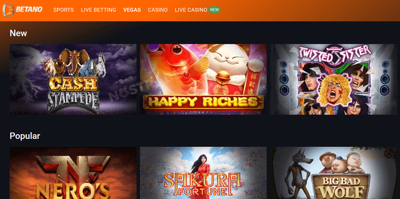Image resolution: width=400 pixels, height=199 pixels.
Task: Open the Sports section
Action: coord(64,10)
